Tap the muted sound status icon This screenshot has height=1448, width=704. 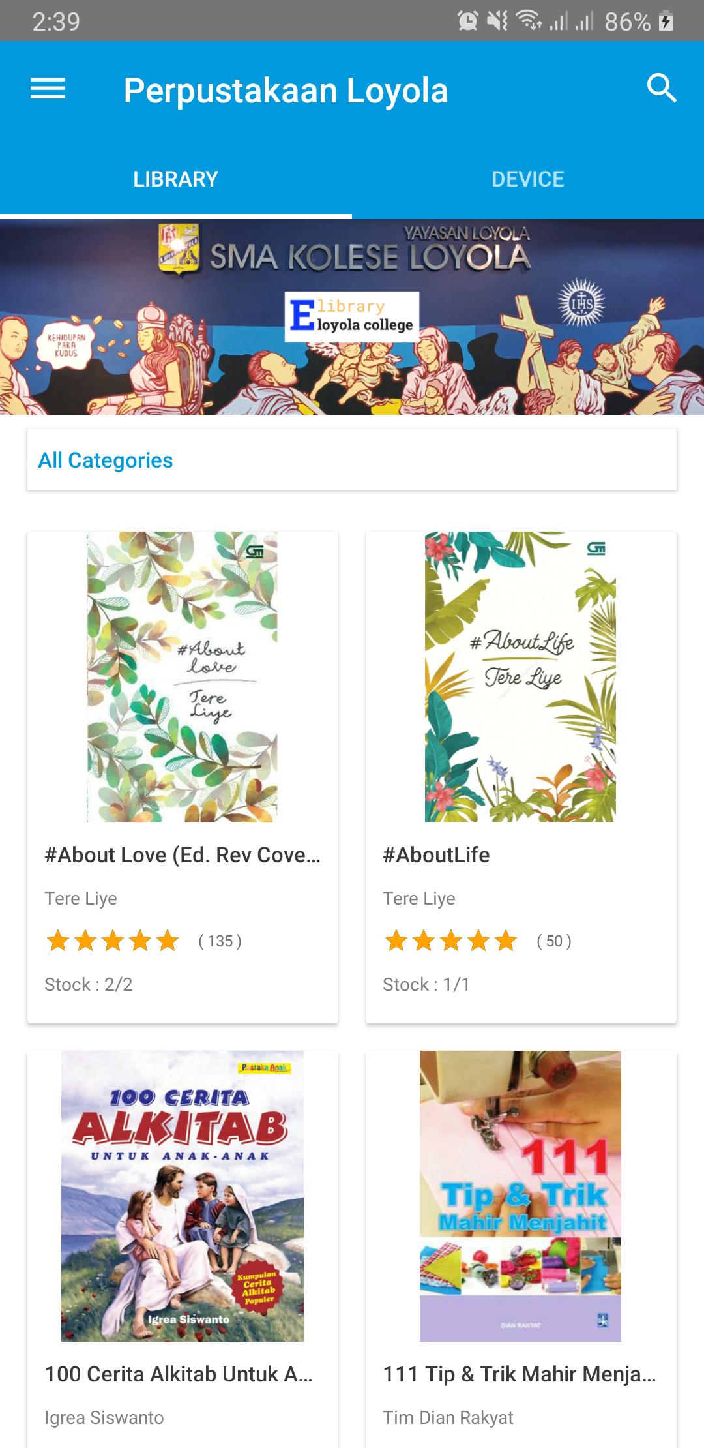(x=498, y=22)
